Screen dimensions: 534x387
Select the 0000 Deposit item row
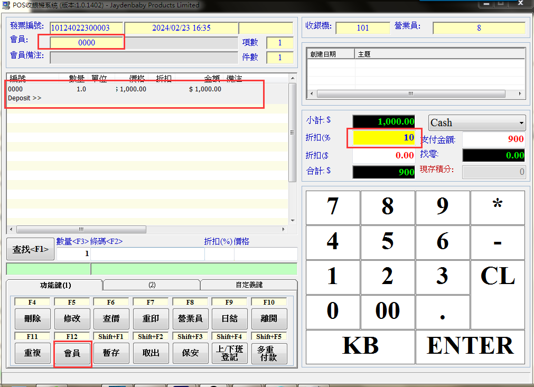click(147, 93)
